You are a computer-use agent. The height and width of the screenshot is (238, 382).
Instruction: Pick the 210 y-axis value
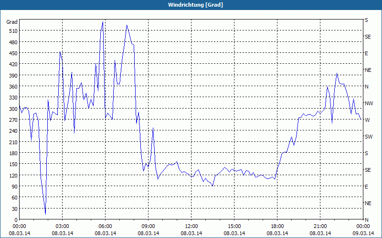13,142
